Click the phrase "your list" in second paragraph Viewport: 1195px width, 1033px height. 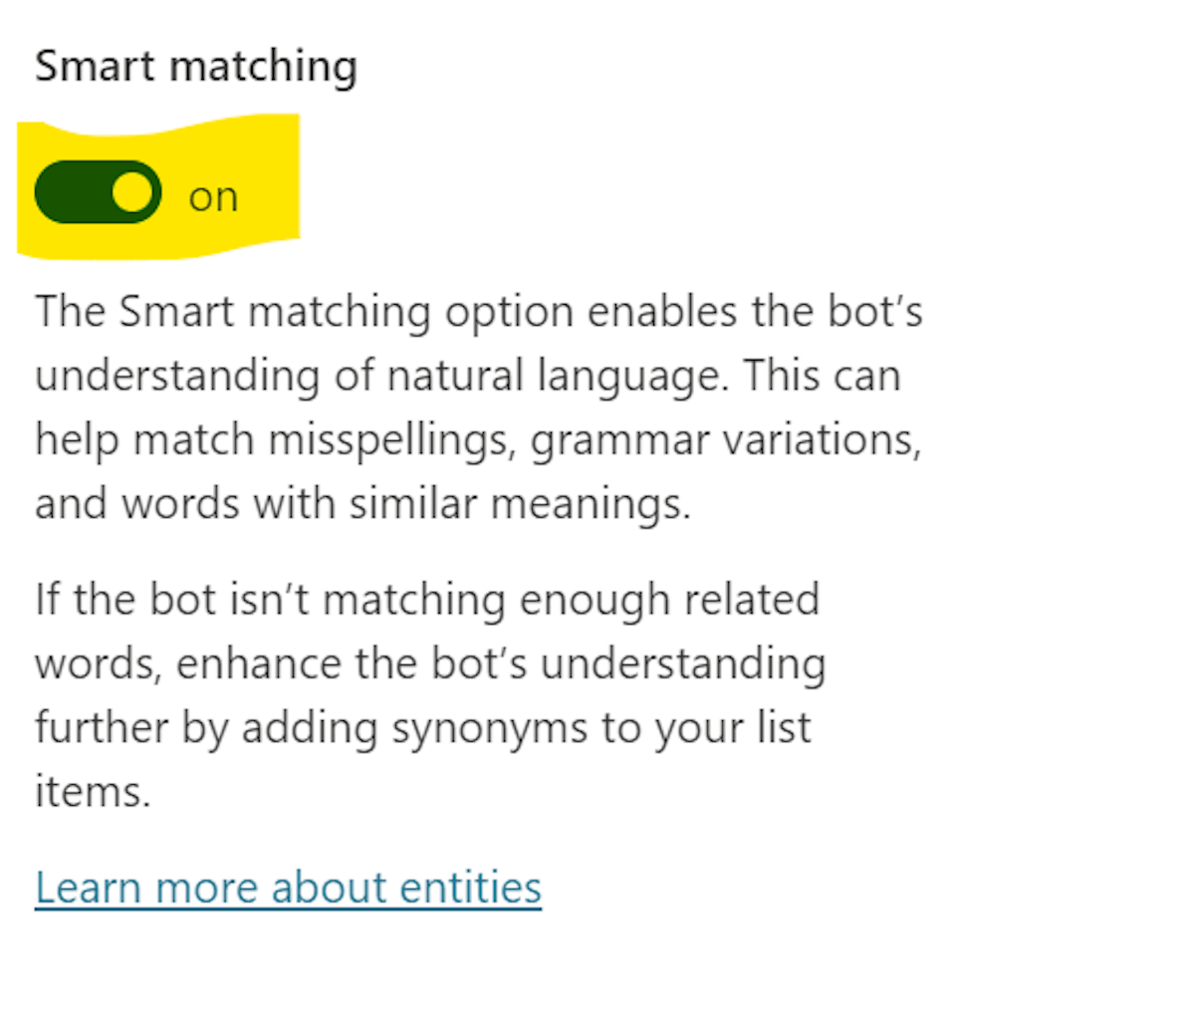coord(732,727)
